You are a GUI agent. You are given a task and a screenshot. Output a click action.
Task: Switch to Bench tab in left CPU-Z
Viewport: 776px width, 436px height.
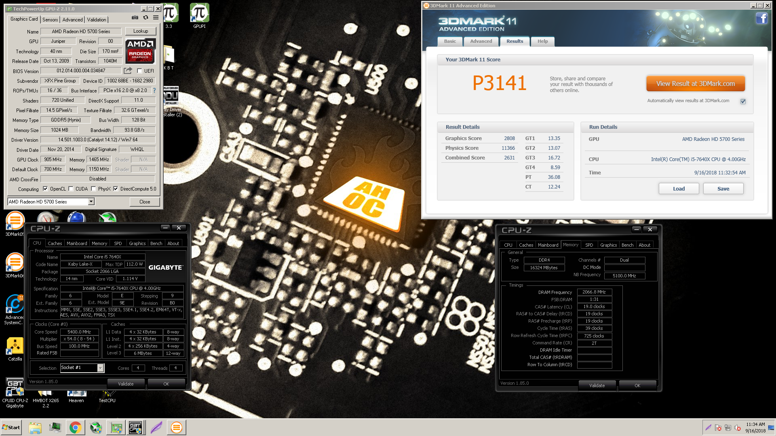156,243
